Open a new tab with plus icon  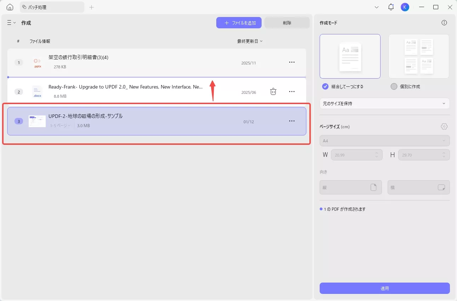click(92, 7)
